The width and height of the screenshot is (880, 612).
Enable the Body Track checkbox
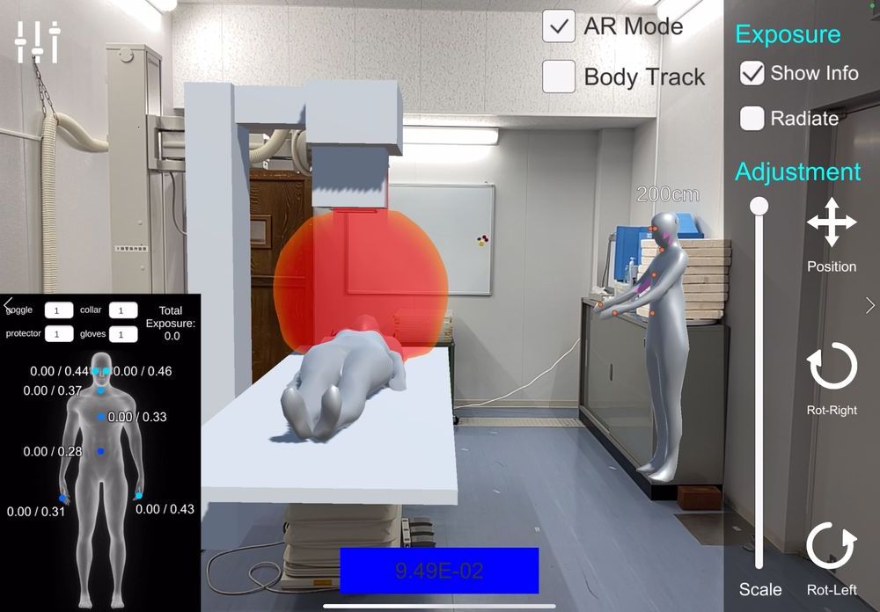pos(559,76)
